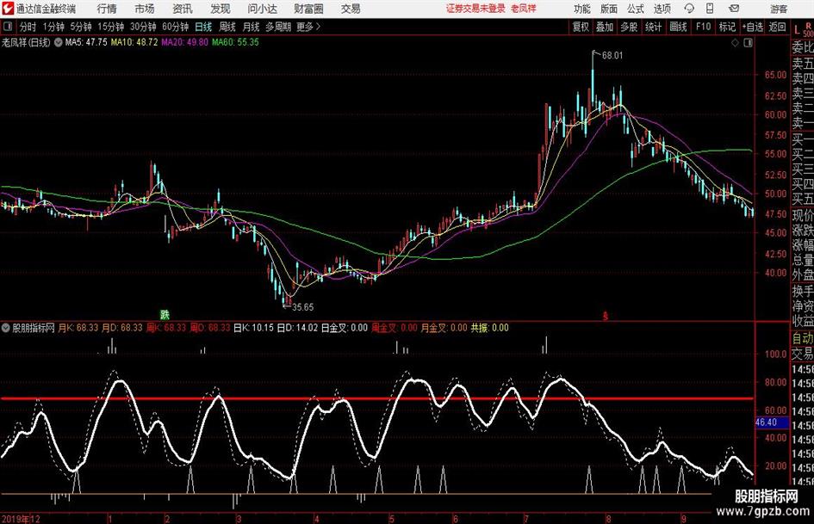Open the 发现 menu
The image size is (814, 524).
(x=221, y=9)
